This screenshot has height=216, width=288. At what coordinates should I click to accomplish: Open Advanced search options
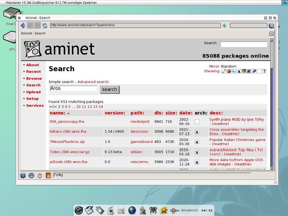coord(93,82)
